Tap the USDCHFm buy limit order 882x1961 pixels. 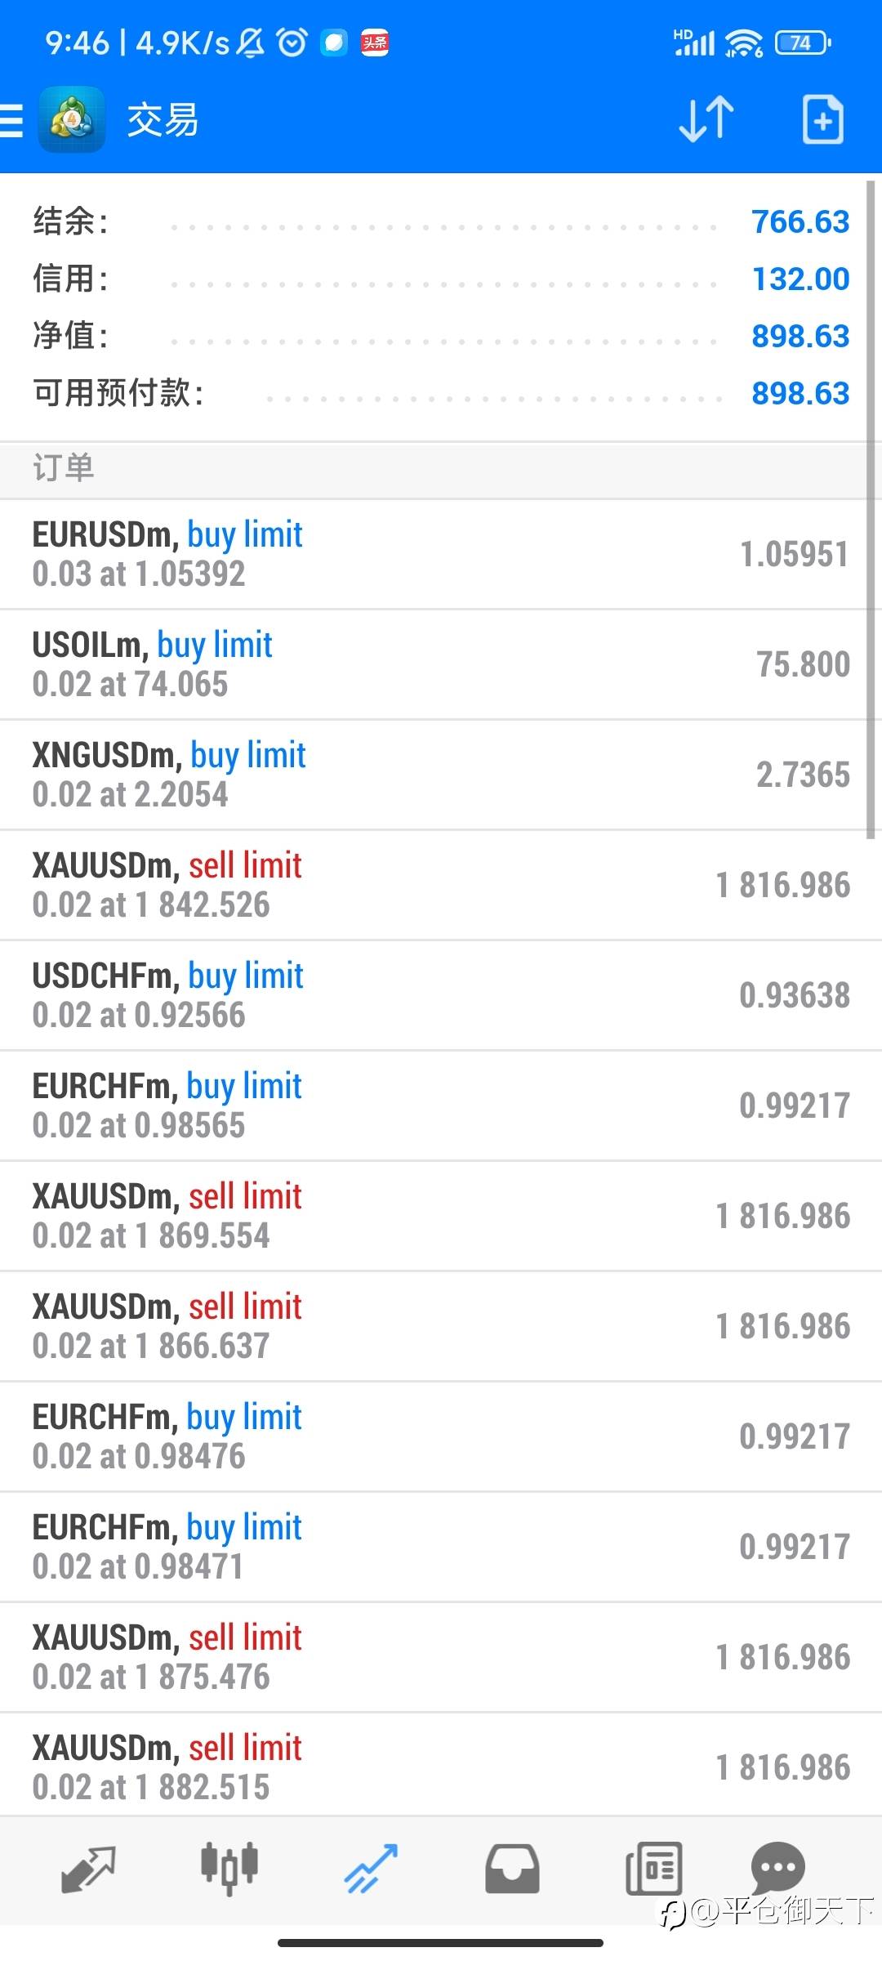click(441, 995)
